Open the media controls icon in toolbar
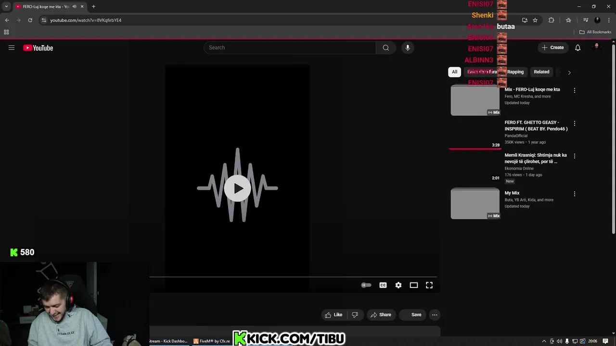Viewport: 616px width, 346px height. (x=586, y=20)
